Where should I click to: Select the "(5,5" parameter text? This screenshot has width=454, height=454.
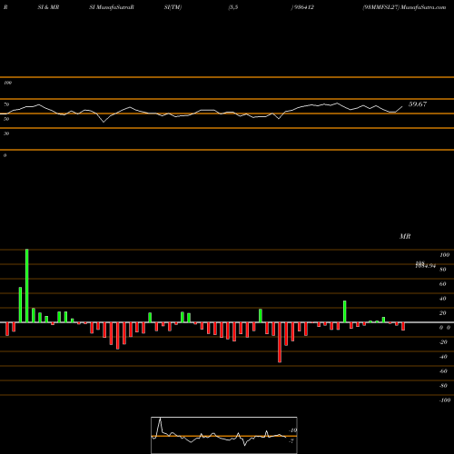(x=233, y=7)
